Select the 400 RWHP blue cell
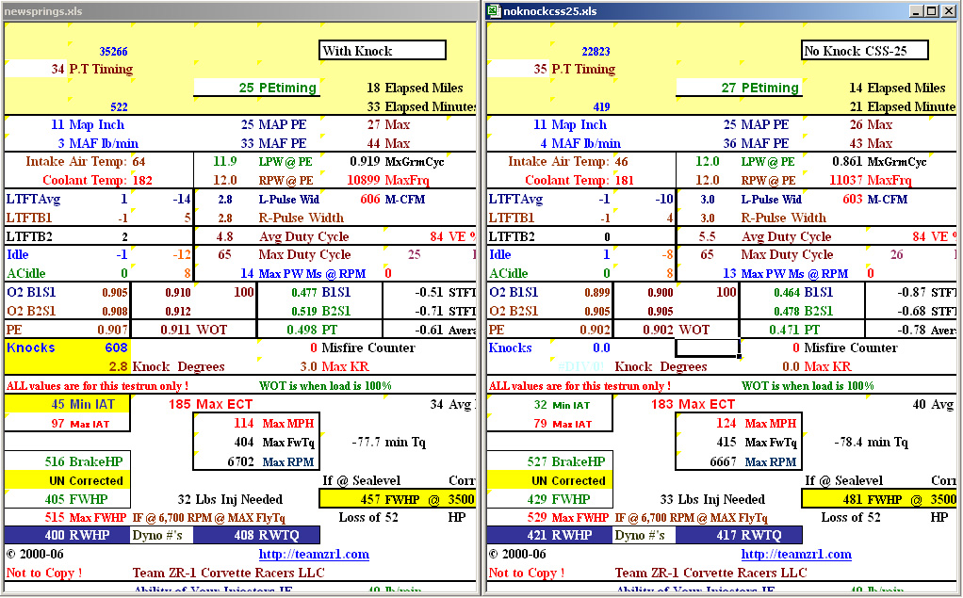Screen dimensions: 963x598 pos(67,535)
